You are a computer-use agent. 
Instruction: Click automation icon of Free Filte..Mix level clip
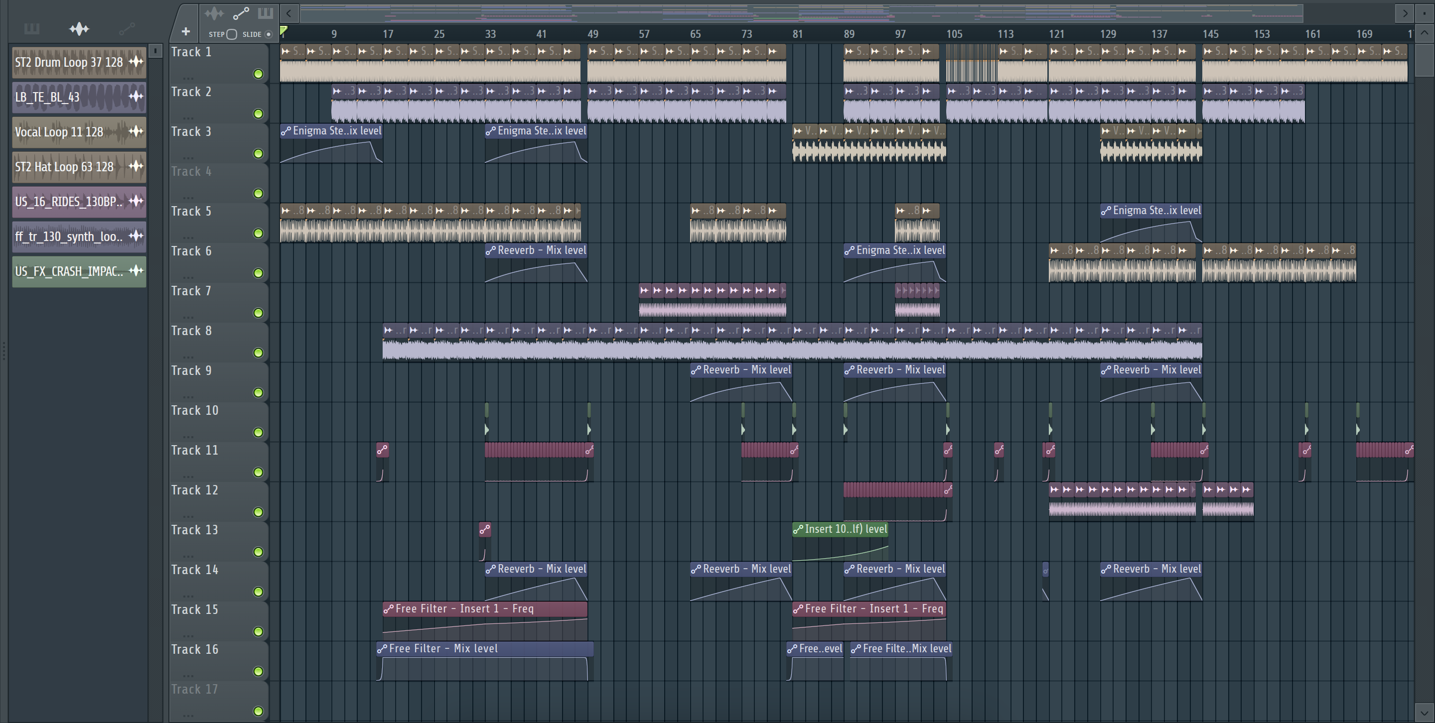856,649
